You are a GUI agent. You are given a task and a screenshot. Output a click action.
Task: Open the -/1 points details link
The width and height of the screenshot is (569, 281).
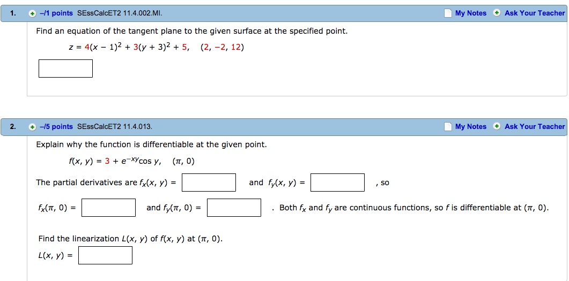tap(56, 13)
